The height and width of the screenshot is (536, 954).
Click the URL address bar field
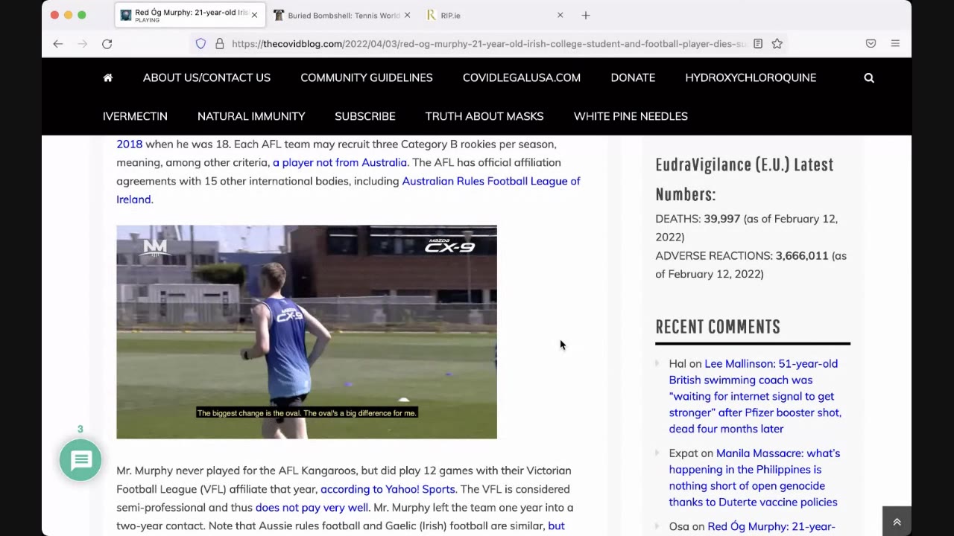[x=484, y=44]
